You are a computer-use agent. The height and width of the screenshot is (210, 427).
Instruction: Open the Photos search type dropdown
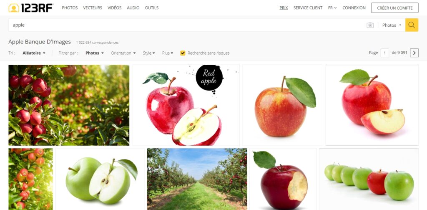coord(392,25)
